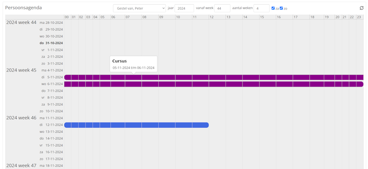Viewport: 368px width, 169px height.
Task: Click the 2024 week 44 heading
Action: tap(21, 22)
